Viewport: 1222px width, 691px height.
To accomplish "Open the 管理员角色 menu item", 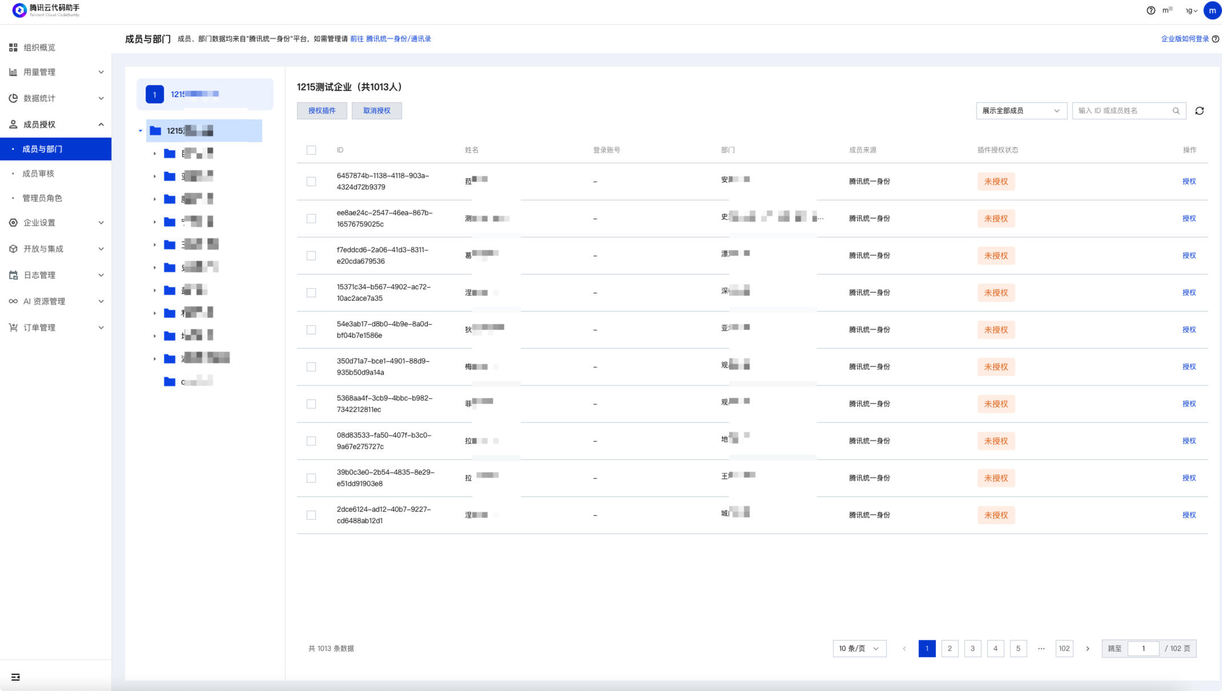I will pos(42,198).
